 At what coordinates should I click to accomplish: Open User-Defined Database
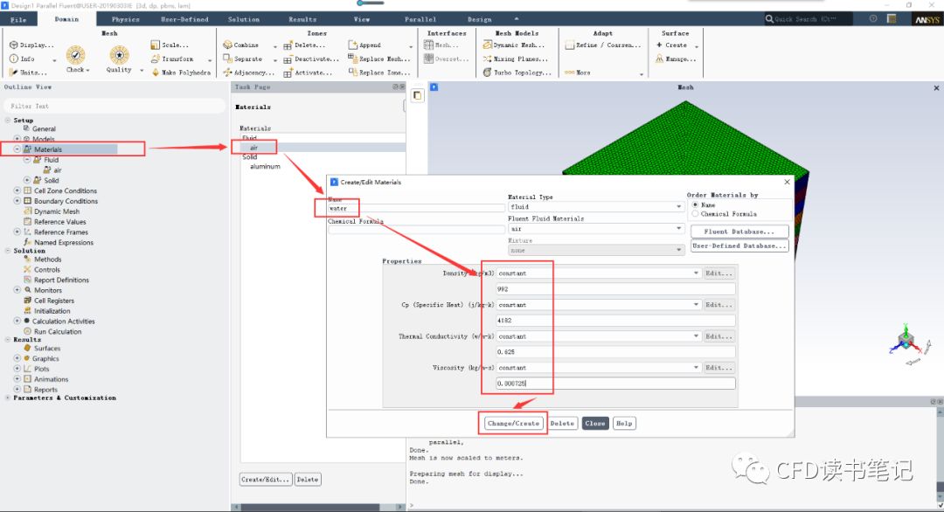click(x=739, y=246)
